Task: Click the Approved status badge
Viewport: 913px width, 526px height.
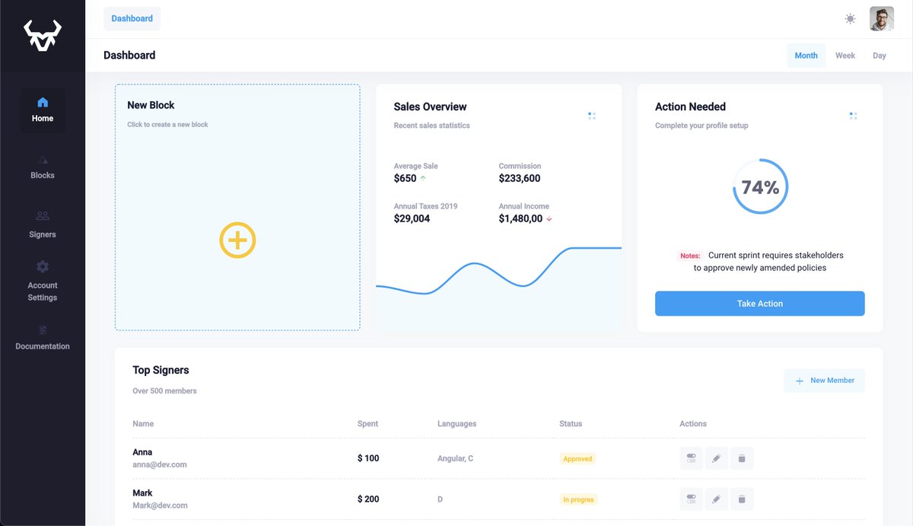Action: pos(577,459)
